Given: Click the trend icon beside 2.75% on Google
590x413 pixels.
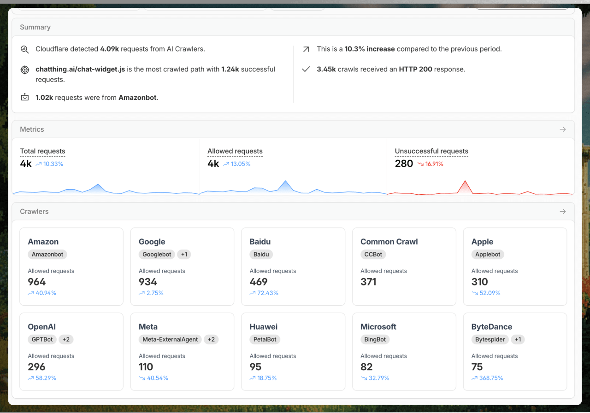Looking at the screenshot, I should coord(142,293).
